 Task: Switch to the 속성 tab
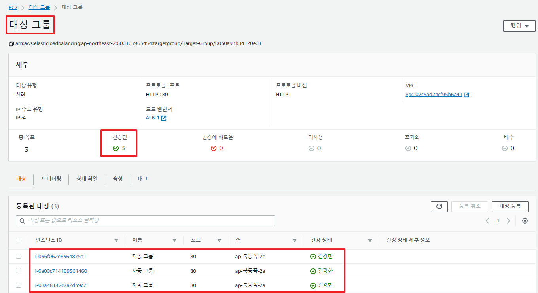tap(117, 179)
